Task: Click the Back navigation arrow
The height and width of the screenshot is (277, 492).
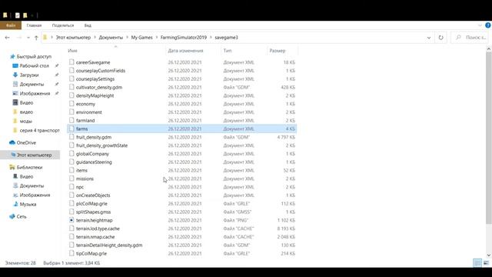Action: (7, 38)
